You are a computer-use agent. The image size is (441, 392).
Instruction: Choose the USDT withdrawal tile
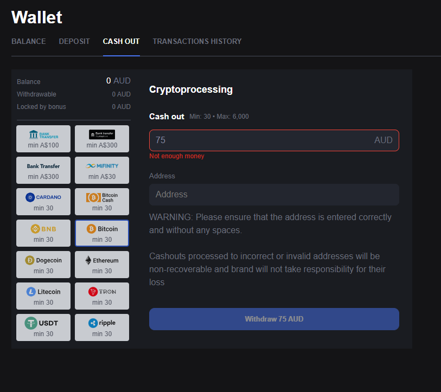(x=43, y=327)
